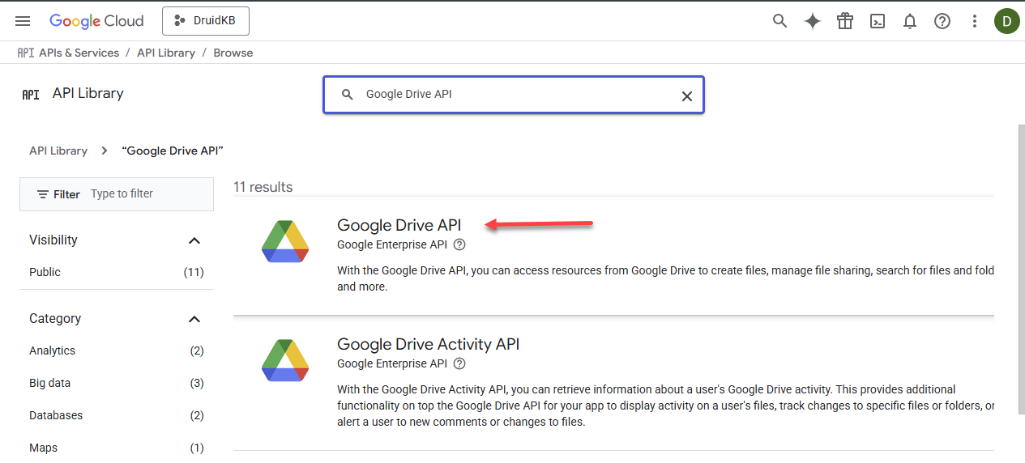Click the Browse breadcrumb
The image size is (1025, 463).
click(233, 53)
